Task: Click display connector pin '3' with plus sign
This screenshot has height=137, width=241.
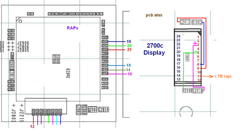Action: tap(198, 45)
